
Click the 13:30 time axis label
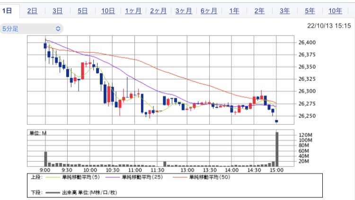click(210, 170)
